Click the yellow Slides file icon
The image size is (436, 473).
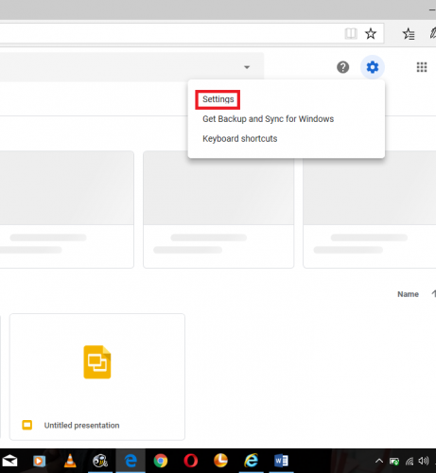coord(97,362)
